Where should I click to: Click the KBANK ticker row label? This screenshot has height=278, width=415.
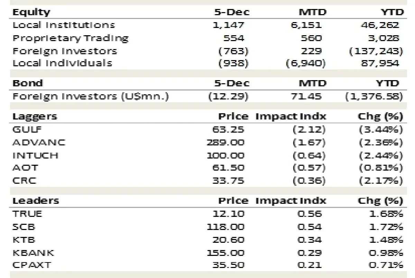(33, 252)
